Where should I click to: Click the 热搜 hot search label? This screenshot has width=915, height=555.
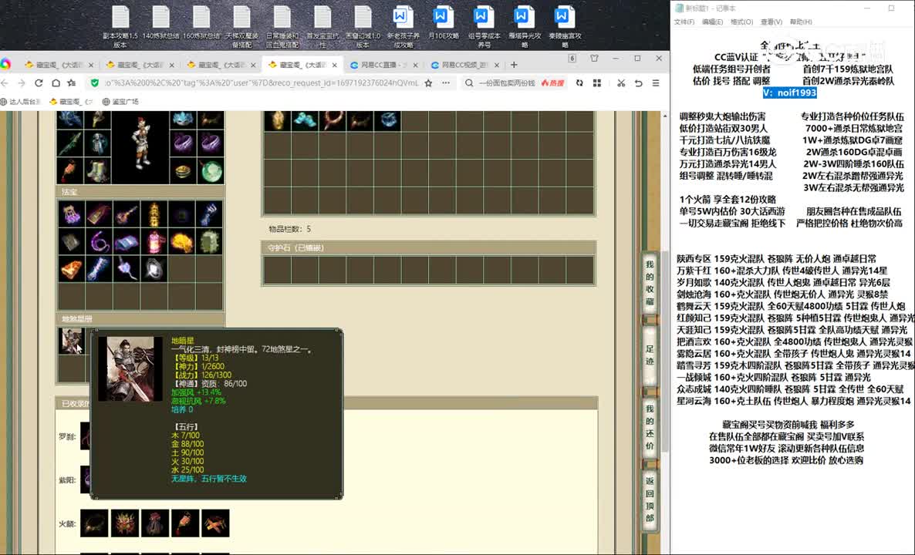click(x=552, y=83)
